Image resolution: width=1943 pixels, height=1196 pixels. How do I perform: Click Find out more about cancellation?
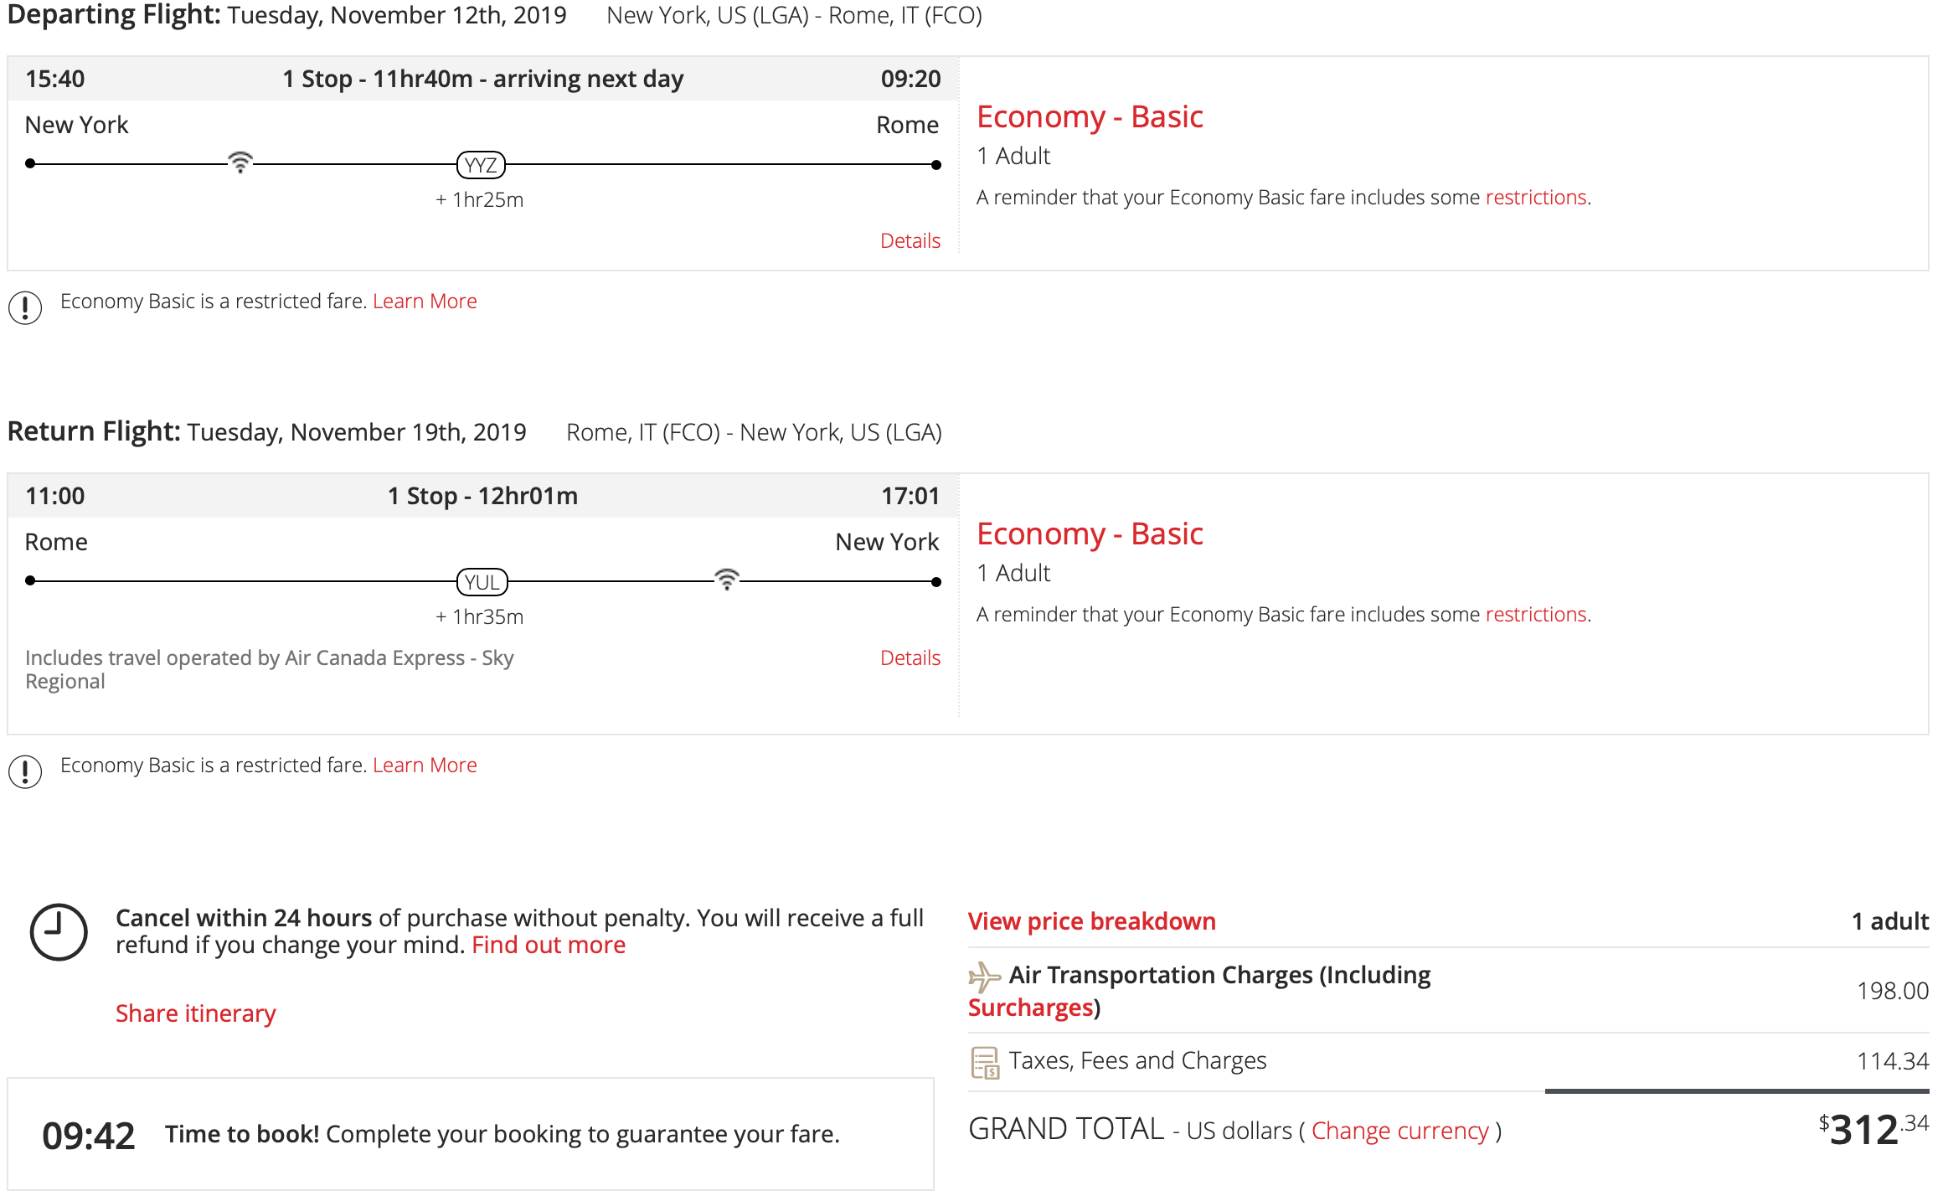pyautogui.click(x=549, y=946)
